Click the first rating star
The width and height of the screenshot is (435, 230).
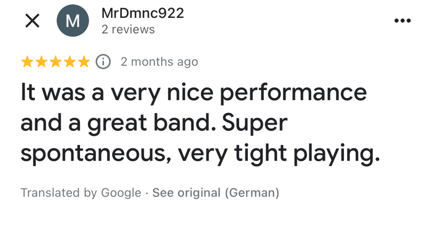tap(28, 62)
